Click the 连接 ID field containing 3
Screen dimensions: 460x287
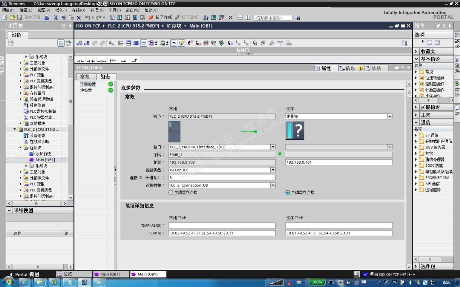point(222,178)
